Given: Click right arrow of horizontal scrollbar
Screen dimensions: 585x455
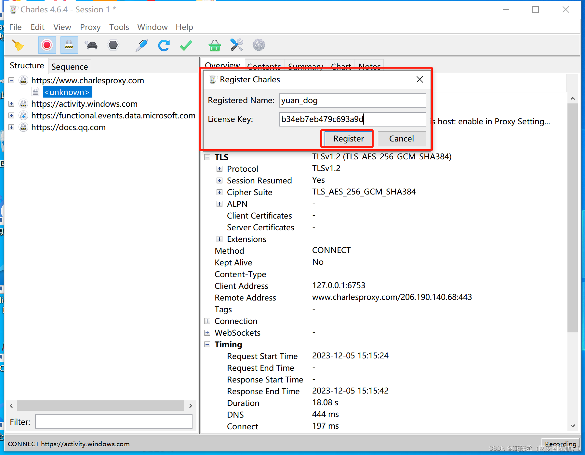Looking at the screenshot, I should [191, 406].
